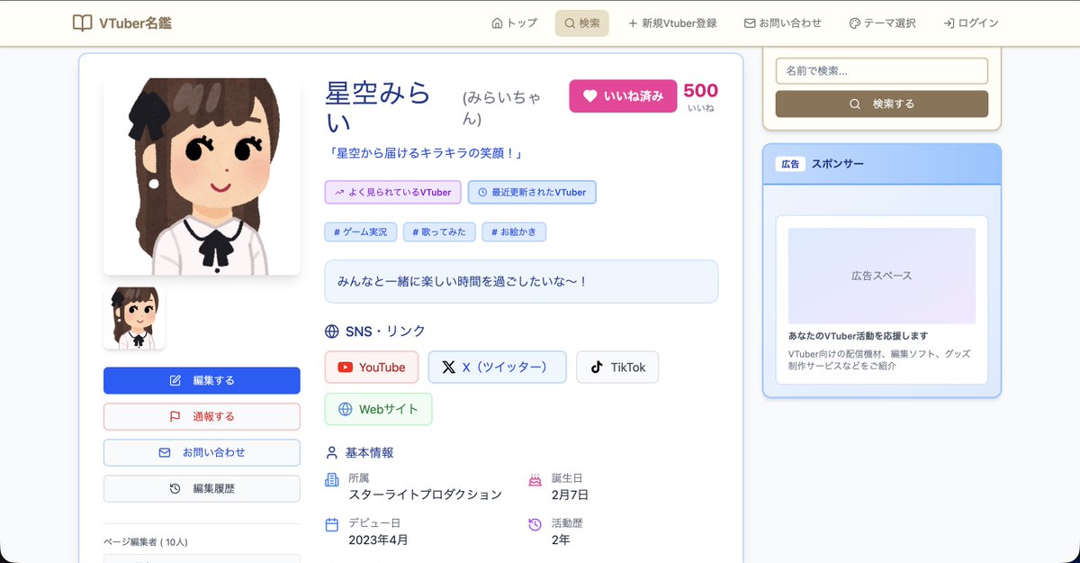Click the building icon next to 所属
The width and height of the screenshot is (1080, 563).
point(332,479)
